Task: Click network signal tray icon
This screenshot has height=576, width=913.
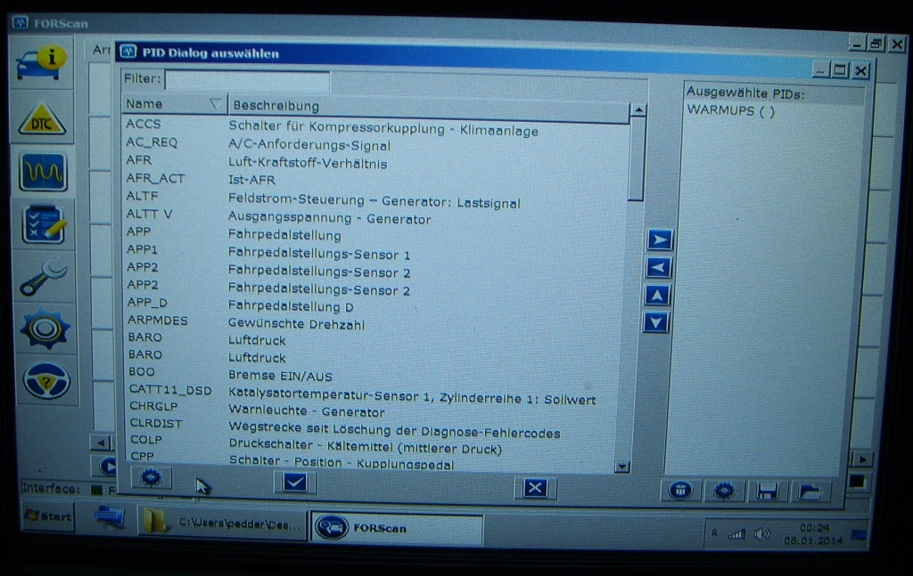Action: click(x=736, y=533)
